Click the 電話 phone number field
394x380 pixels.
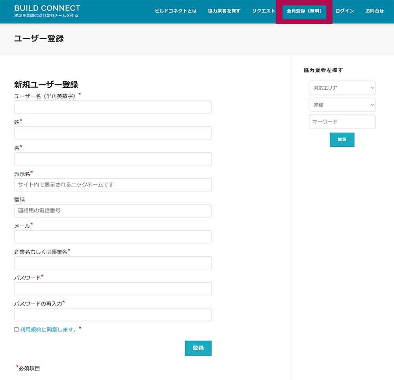[112, 211]
